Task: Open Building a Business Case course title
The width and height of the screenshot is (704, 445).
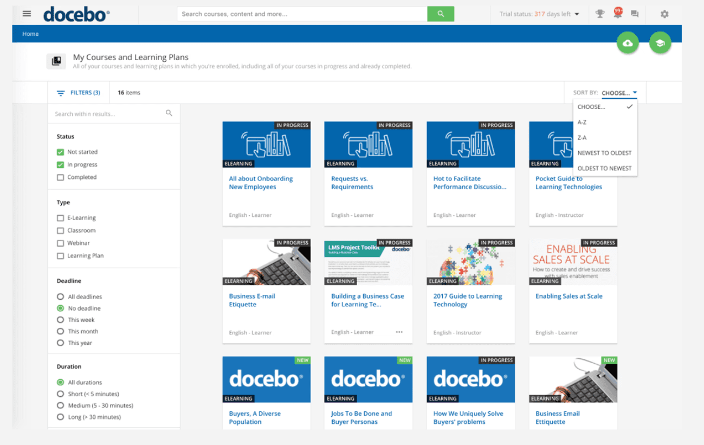Action: pyautogui.click(x=367, y=300)
